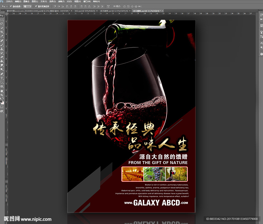The width and height of the screenshot is (263, 224).
Task: Pick the Crop tool
Action: click(x=2, y=32)
